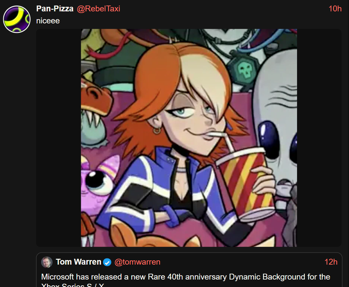Image resolution: width=349 pixels, height=287 pixels.
Task: Open Pan-Pizza's profile avatar
Action: tap(17, 19)
